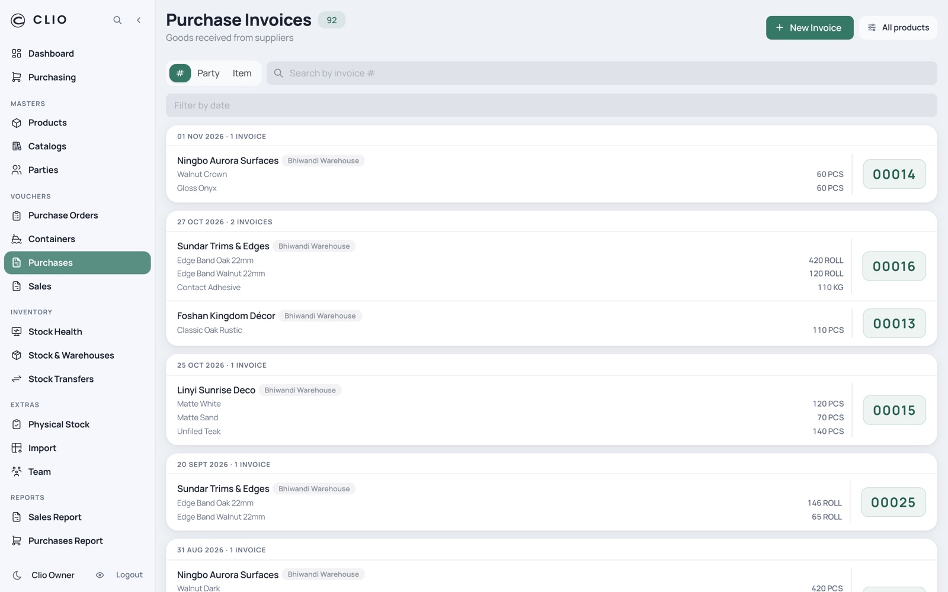Select the # invoice number search mode
The image size is (948, 592).
(180, 73)
